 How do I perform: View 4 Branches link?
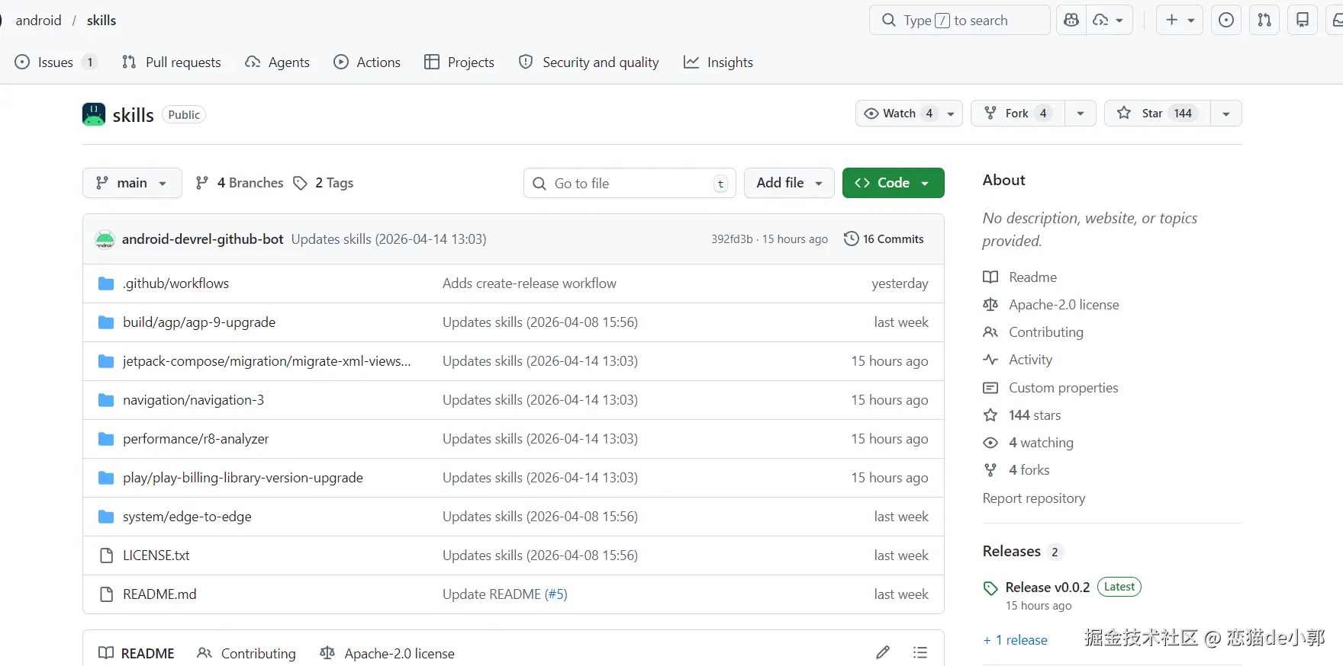pyautogui.click(x=240, y=183)
